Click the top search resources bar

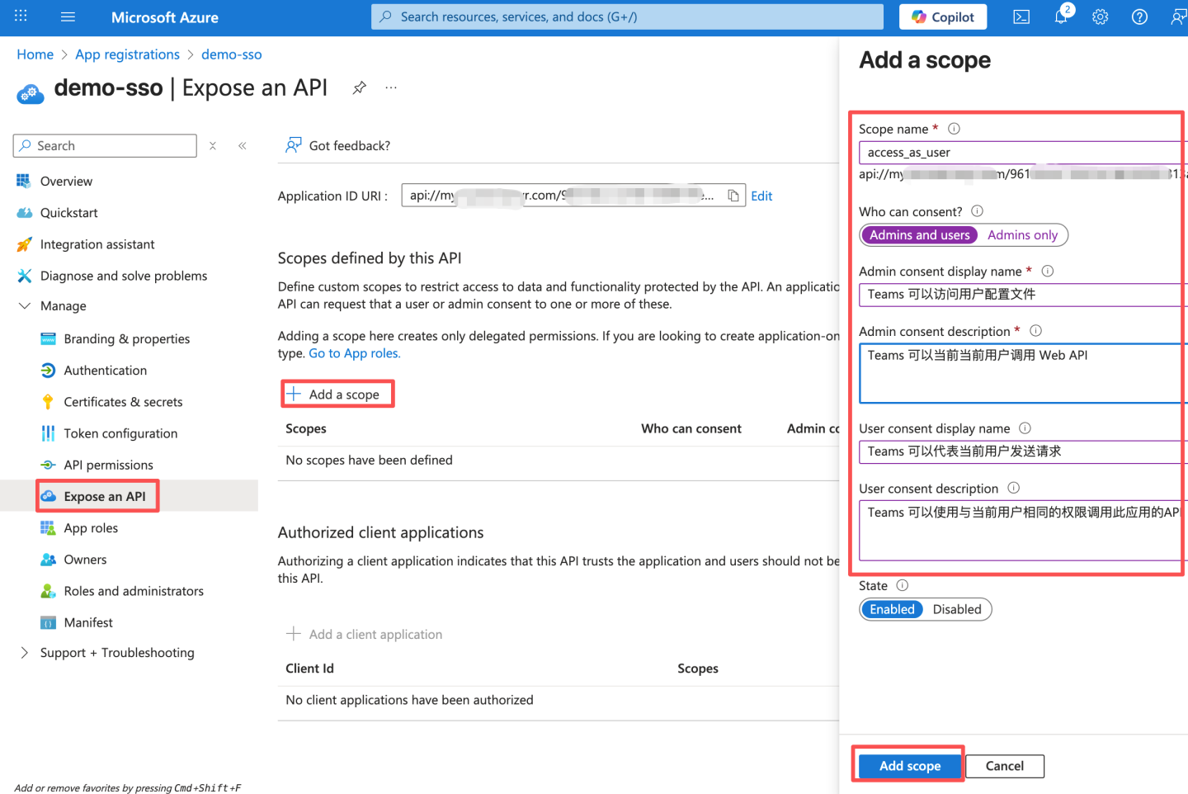point(627,17)
